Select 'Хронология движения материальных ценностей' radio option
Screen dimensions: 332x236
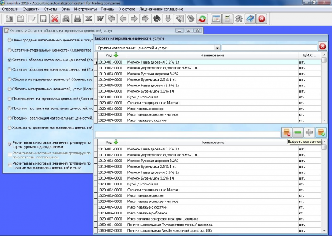pyautogui.click(x=10, y=128)
